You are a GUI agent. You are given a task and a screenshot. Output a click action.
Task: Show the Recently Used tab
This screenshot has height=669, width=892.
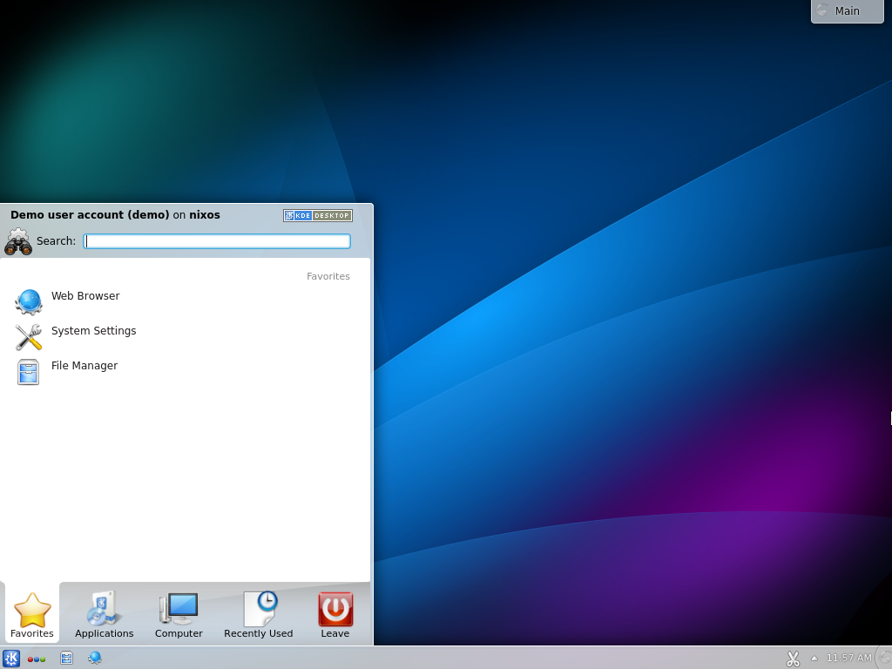pos(258,614)
